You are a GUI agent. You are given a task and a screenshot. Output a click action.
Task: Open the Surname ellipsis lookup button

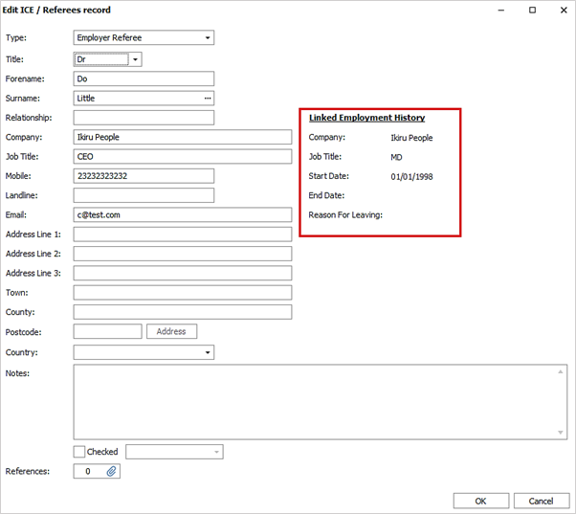(x=208, y=98)
